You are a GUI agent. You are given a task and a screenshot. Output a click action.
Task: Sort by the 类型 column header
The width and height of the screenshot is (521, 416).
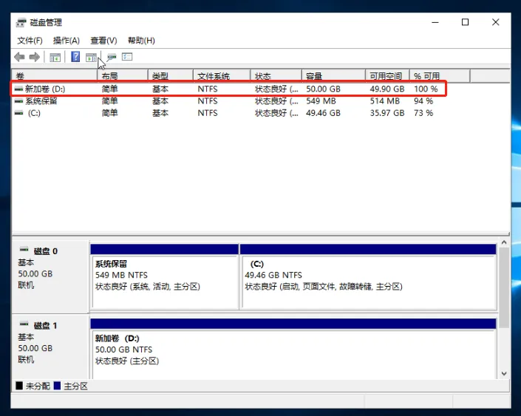[171, 76]
